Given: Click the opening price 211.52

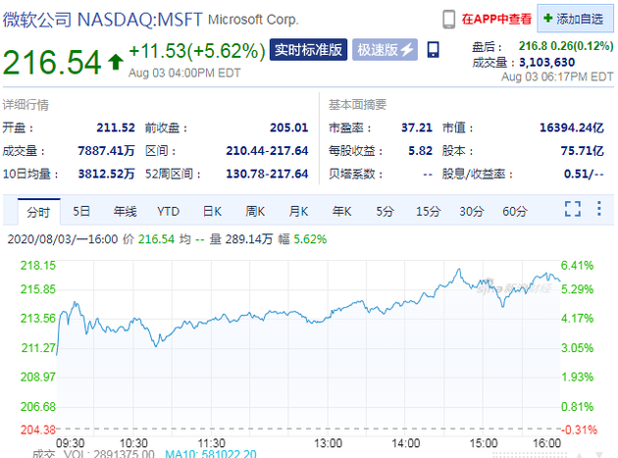Looking at the screenshot, I should tap(116, 127).
